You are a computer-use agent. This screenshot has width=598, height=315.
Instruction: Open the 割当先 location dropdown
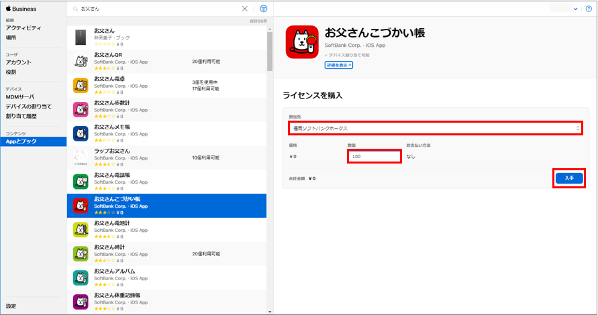tap(434, 128)
